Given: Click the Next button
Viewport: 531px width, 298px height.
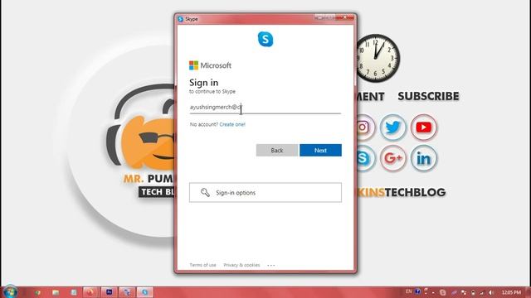Looking at the screenshot, I should [320, 151].
